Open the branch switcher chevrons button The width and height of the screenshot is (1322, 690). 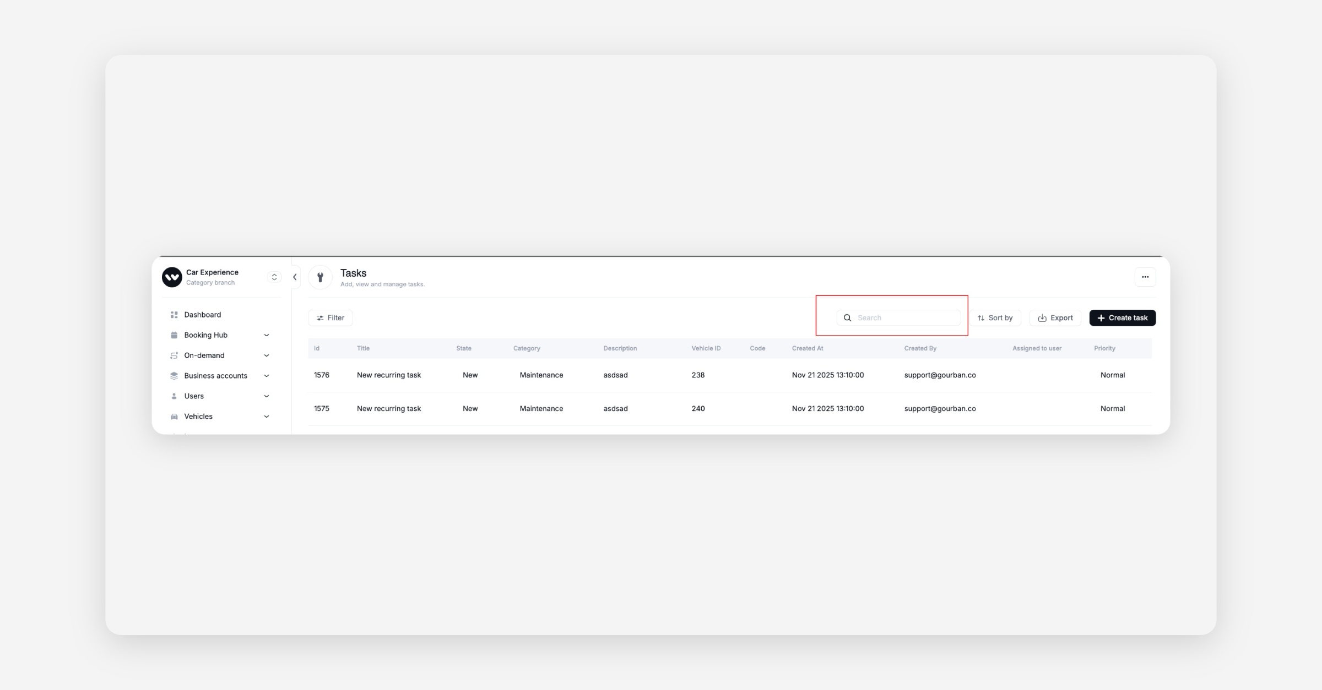(274, 277)
